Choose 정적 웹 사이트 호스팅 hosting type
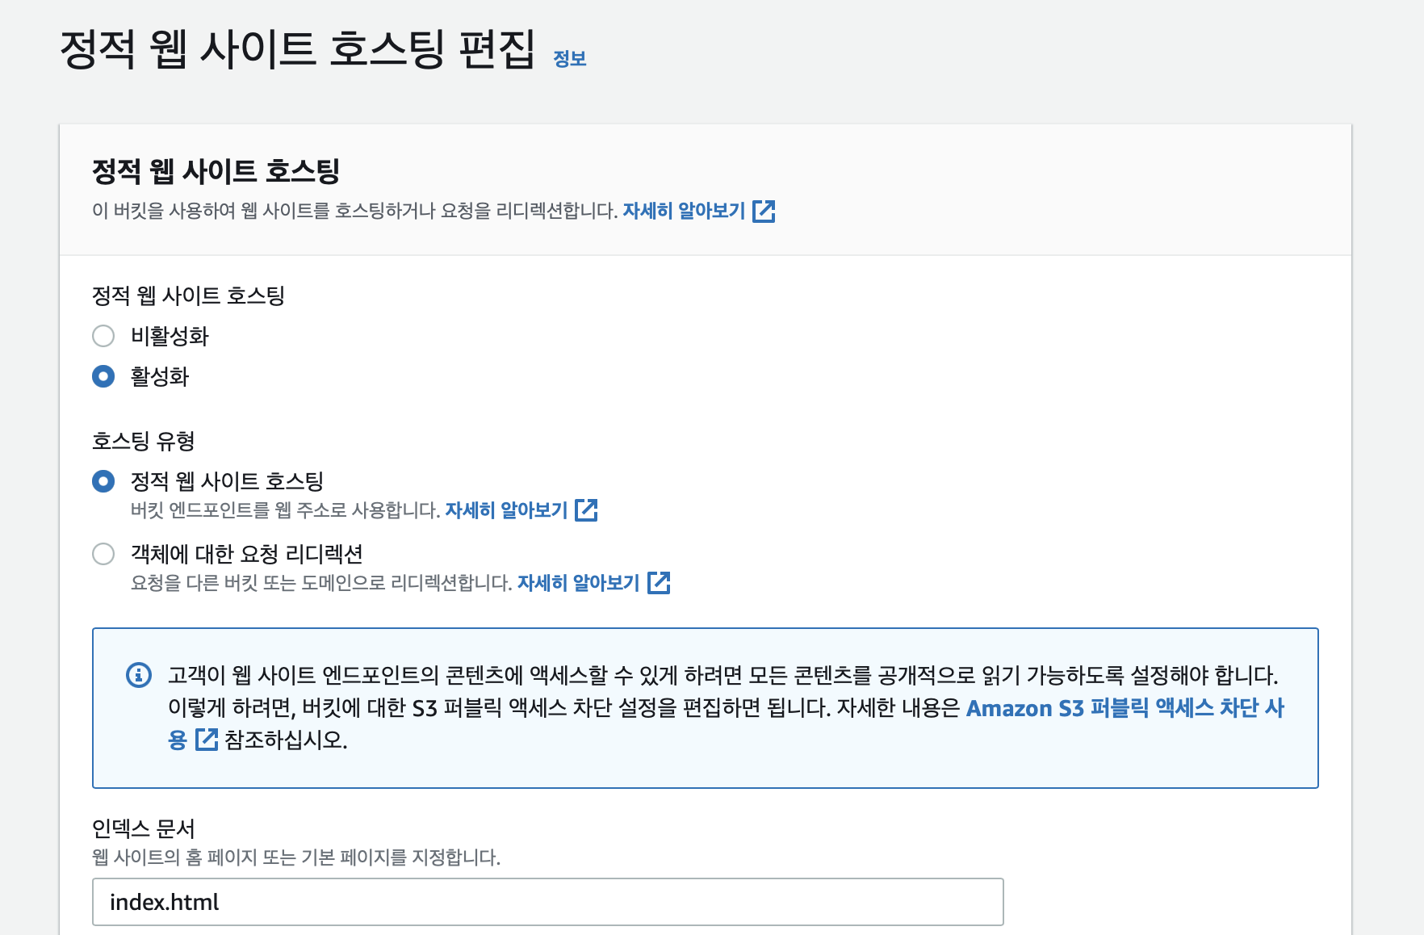 tap(103, 481)
